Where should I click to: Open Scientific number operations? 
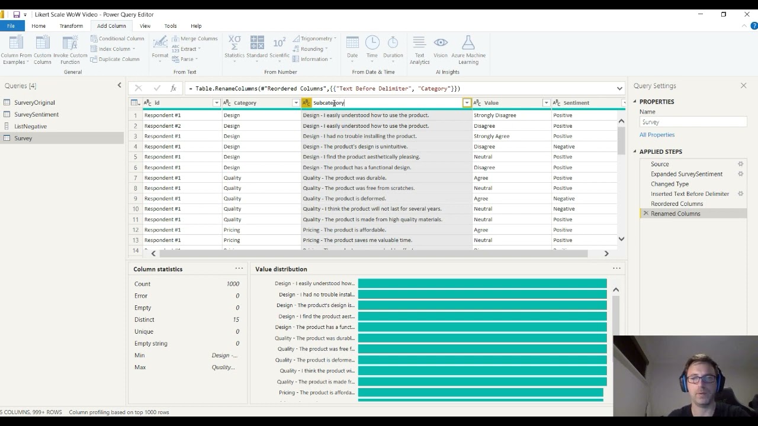coord(280,47)
